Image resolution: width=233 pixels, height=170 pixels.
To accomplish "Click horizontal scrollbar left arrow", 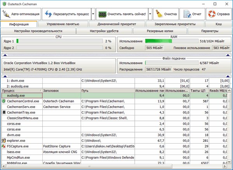I will 4,166.
